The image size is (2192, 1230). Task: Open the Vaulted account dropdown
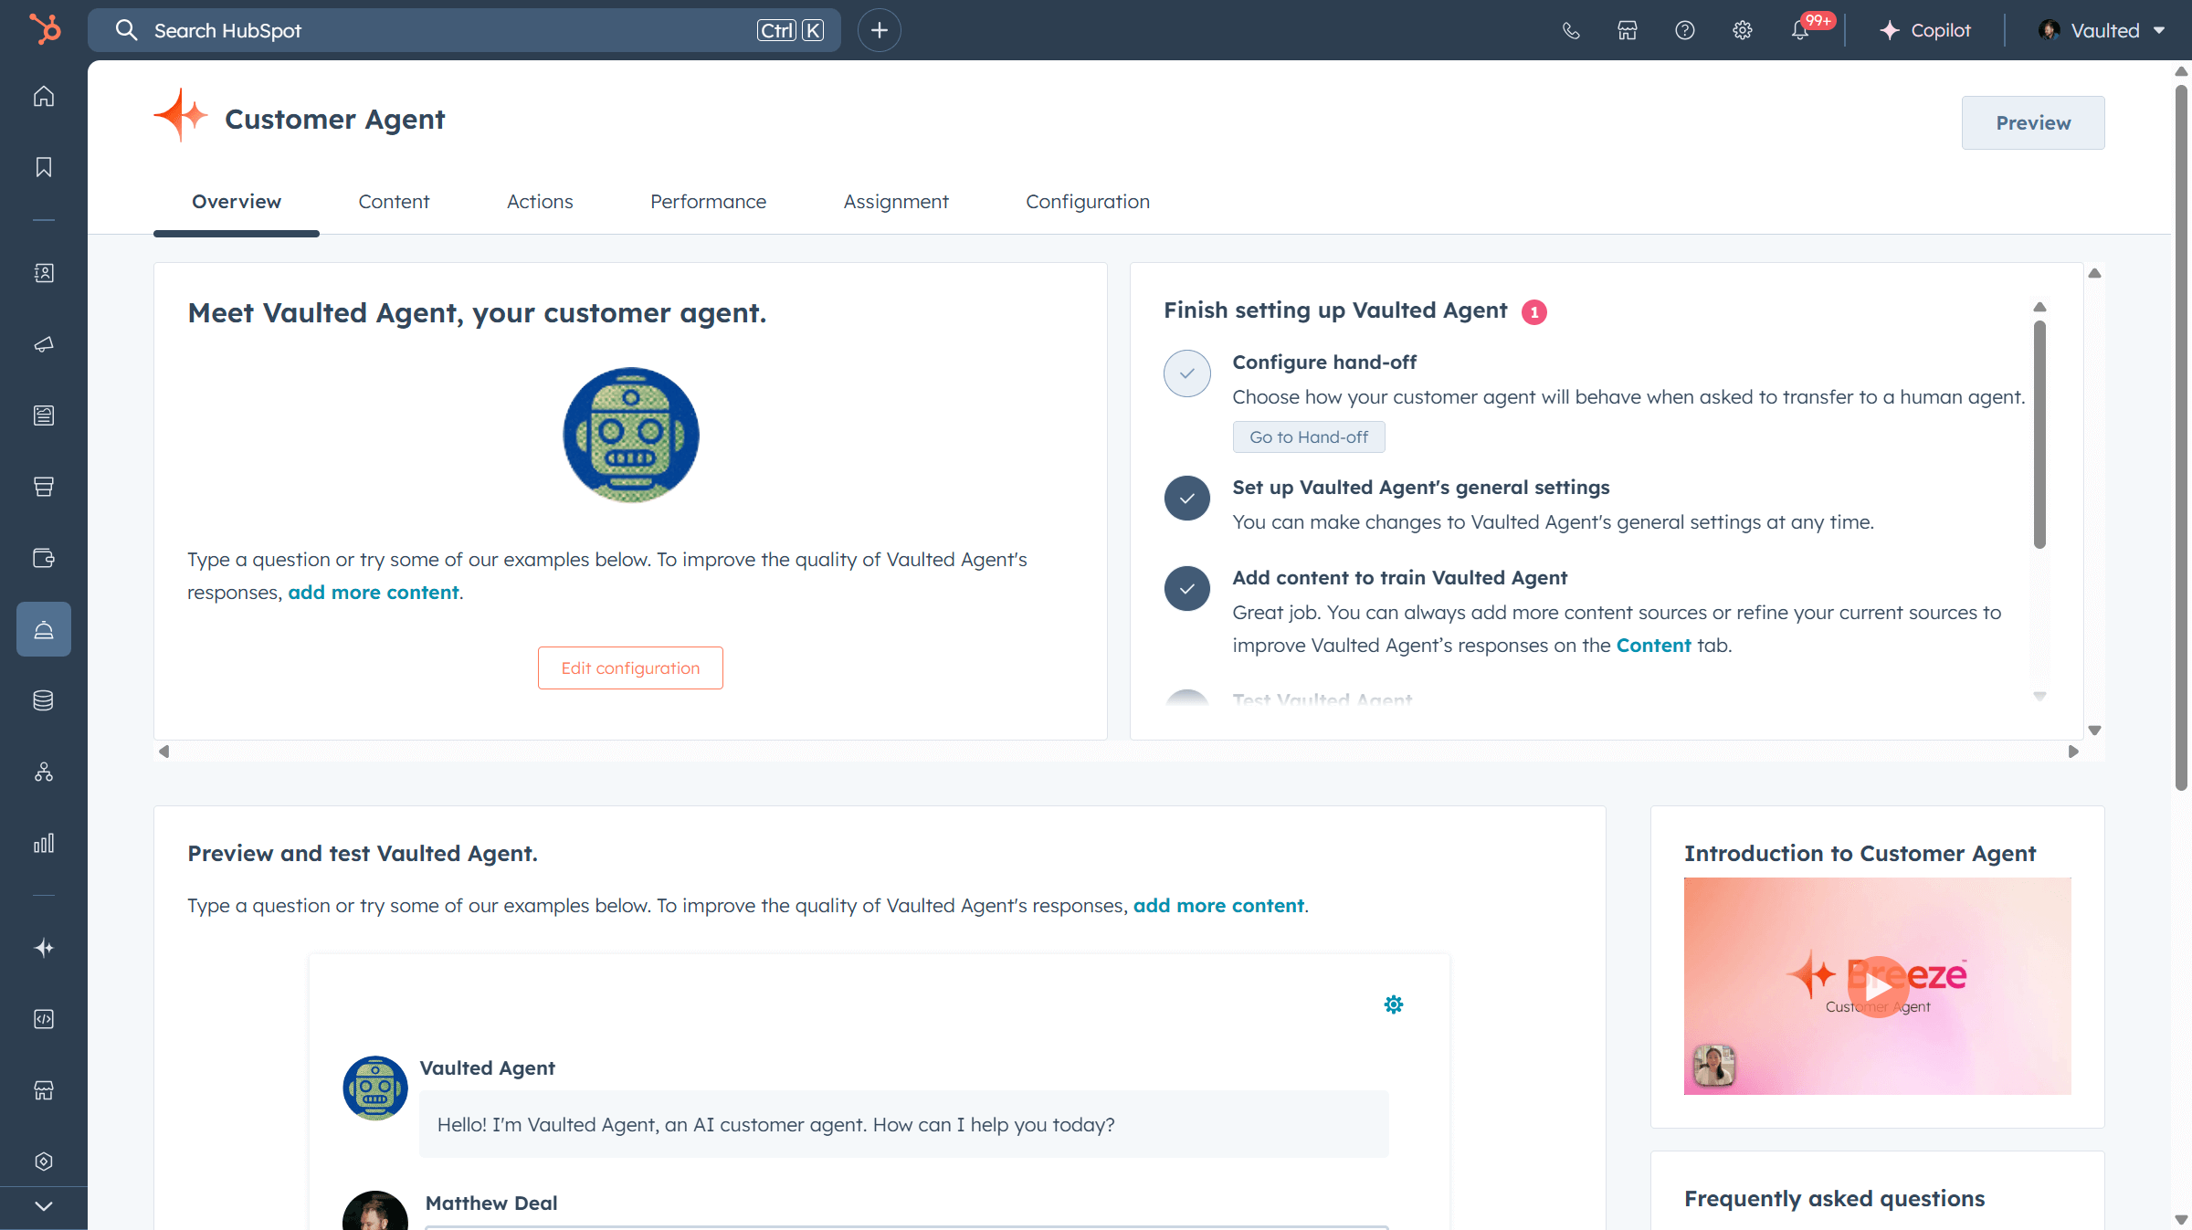point(2102,30)
